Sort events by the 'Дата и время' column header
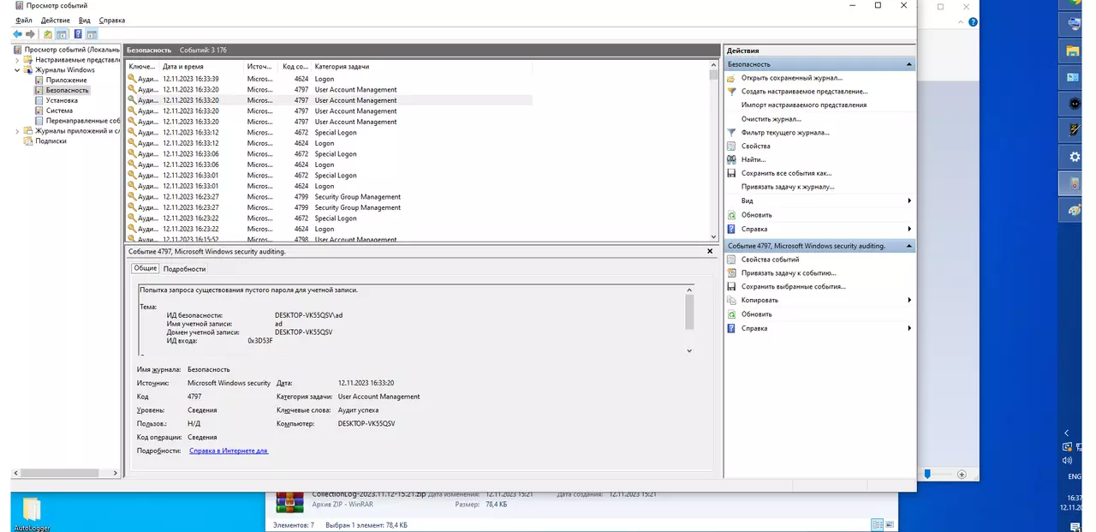This screenshot has height=532, width=1096. pos(183,66)
